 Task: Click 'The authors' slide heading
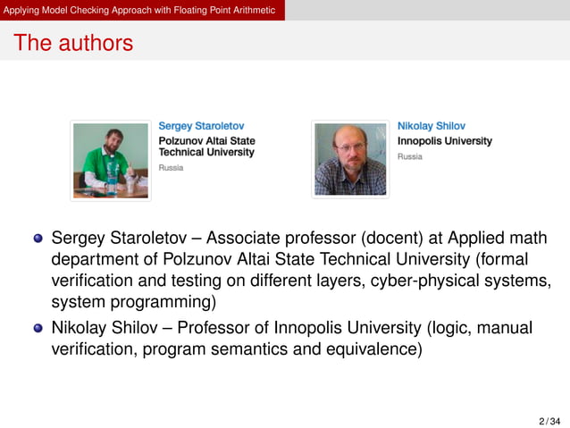pyautogui.click(x=73, y=43)
